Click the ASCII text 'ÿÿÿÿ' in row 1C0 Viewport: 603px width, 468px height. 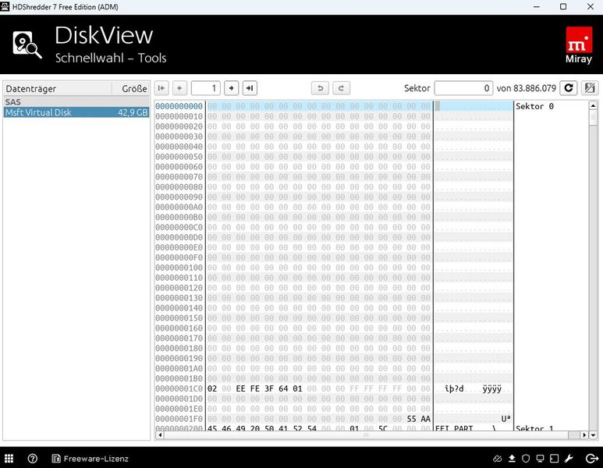pyautogui.click(x=492, y=388)
